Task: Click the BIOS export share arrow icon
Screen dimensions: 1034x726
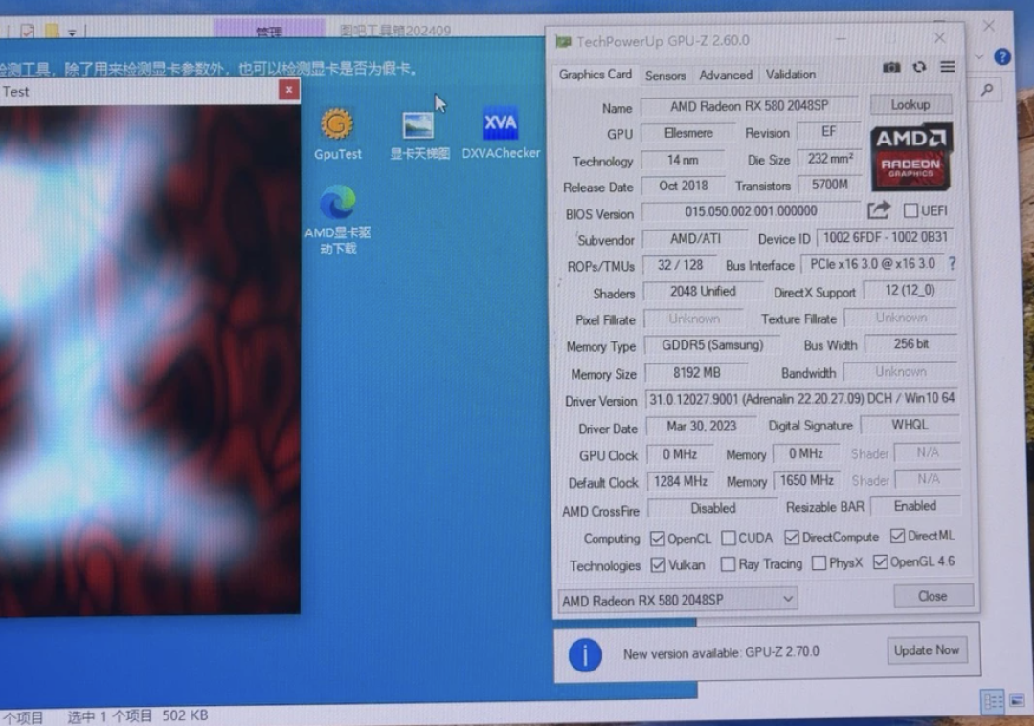Action: tap(878, 210)
